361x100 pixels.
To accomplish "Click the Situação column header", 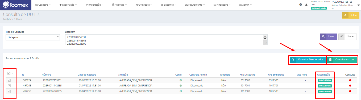I will coord(123,75).
